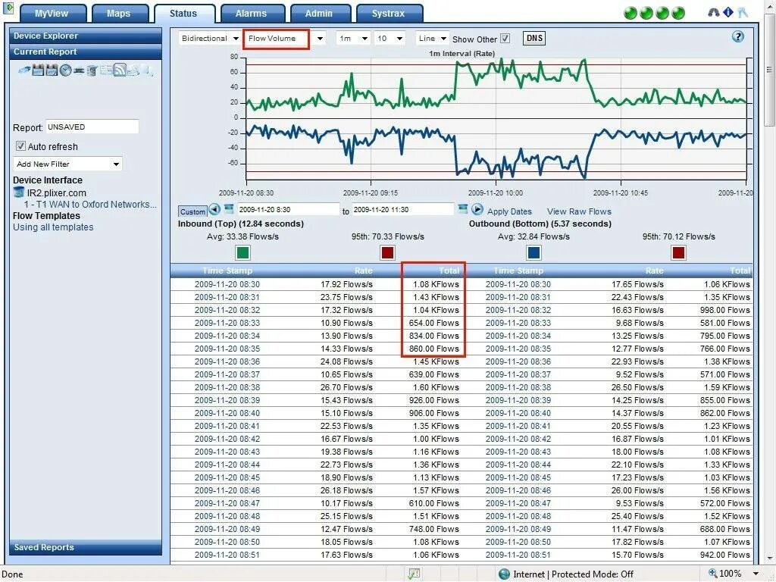Image resolution: width=776 pixels, height=582 pixels.
Task: Click inbound timestamp 2009-11-20 08:36
Action: tap(227, 361)
